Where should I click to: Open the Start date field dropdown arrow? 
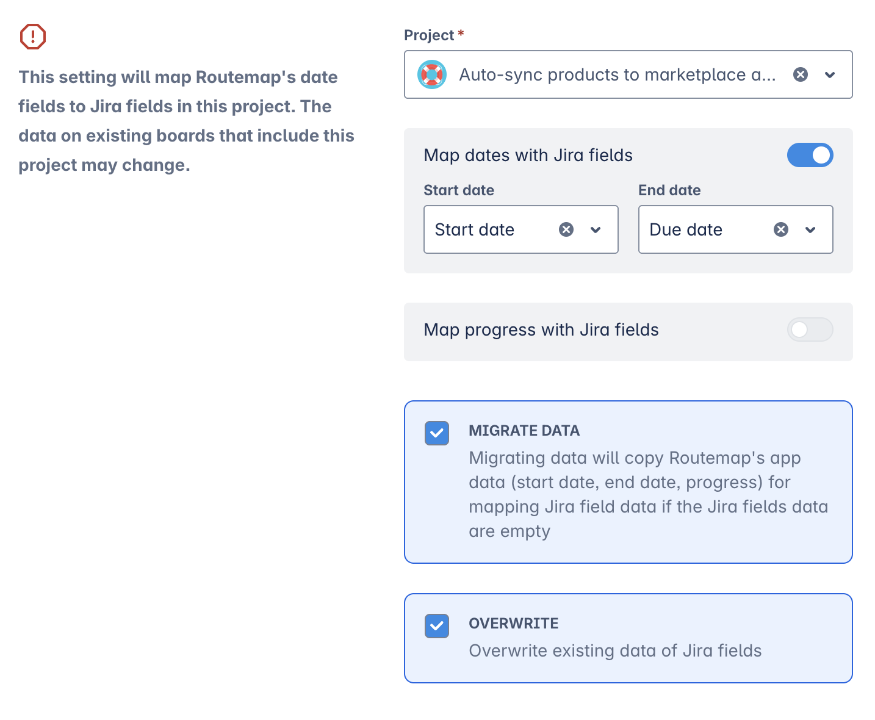click(x=596, y=230)
